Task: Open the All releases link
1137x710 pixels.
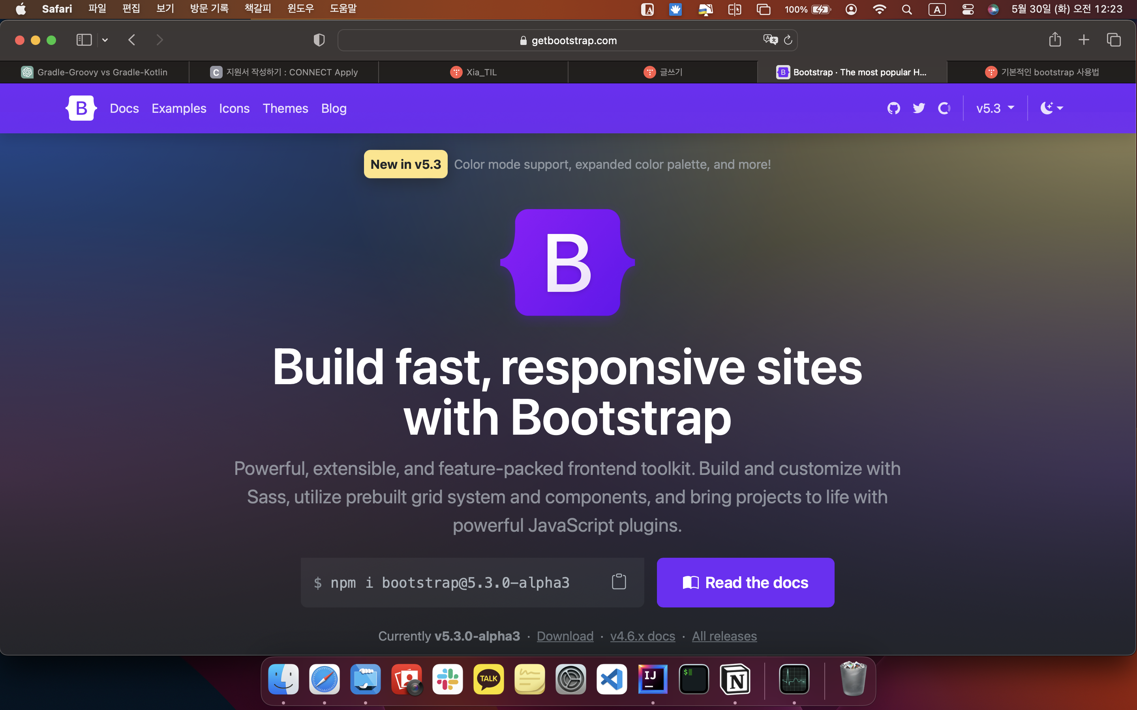Action: coord(724,636)
